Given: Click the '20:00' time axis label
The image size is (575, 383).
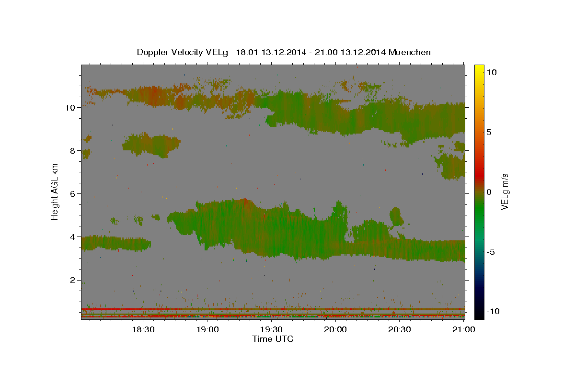Looking at the screenshot, I should 335,329.
